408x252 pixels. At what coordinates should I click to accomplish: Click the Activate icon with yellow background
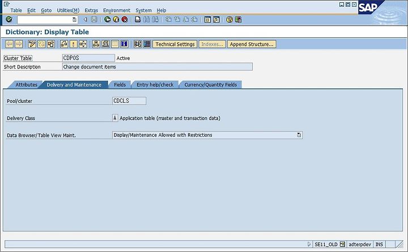[x=73, y=44]
